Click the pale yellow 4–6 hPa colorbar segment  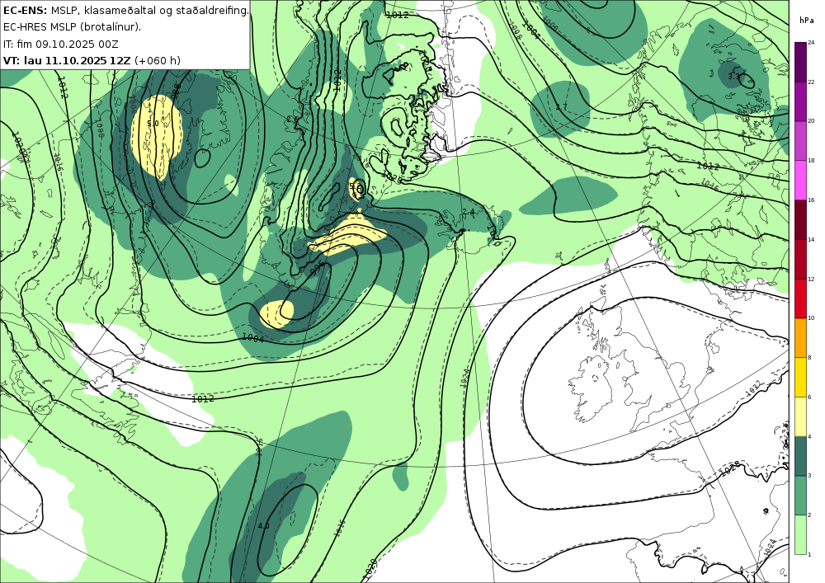(800, 417)
